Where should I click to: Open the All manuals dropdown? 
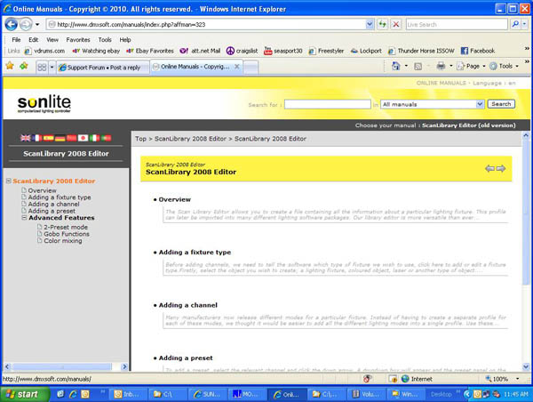pos(432,104)
